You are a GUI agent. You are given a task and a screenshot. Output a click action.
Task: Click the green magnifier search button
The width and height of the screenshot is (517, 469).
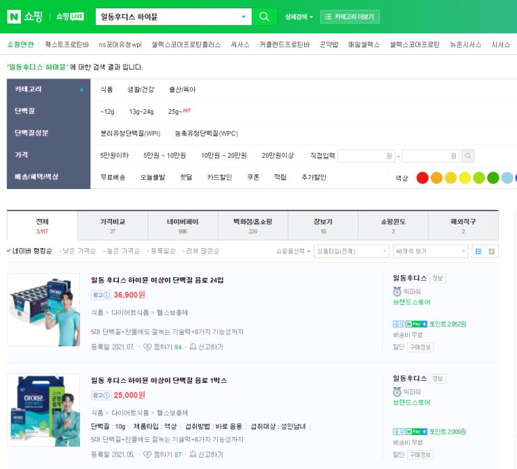(264, 17)
